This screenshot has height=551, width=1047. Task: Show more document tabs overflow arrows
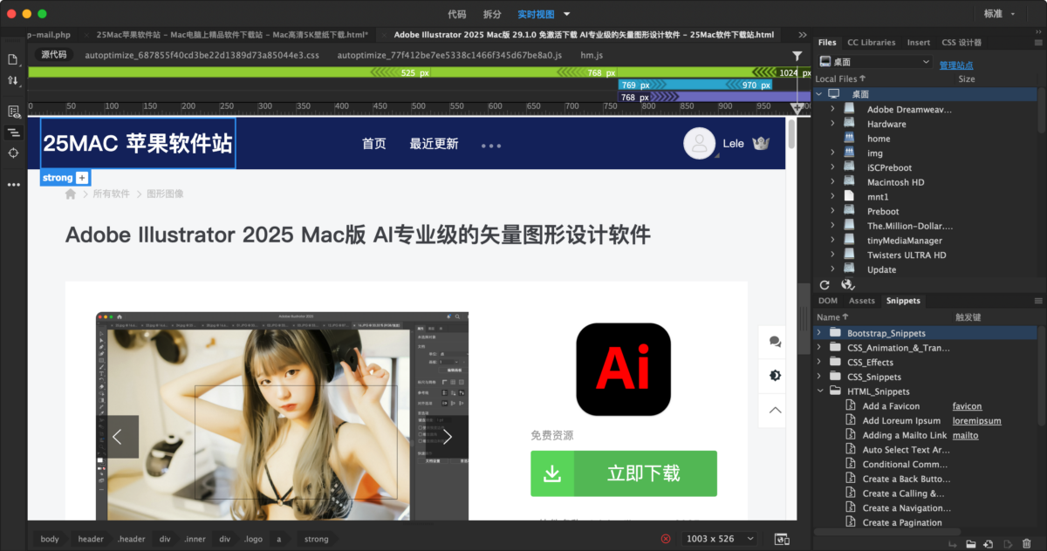803,35
